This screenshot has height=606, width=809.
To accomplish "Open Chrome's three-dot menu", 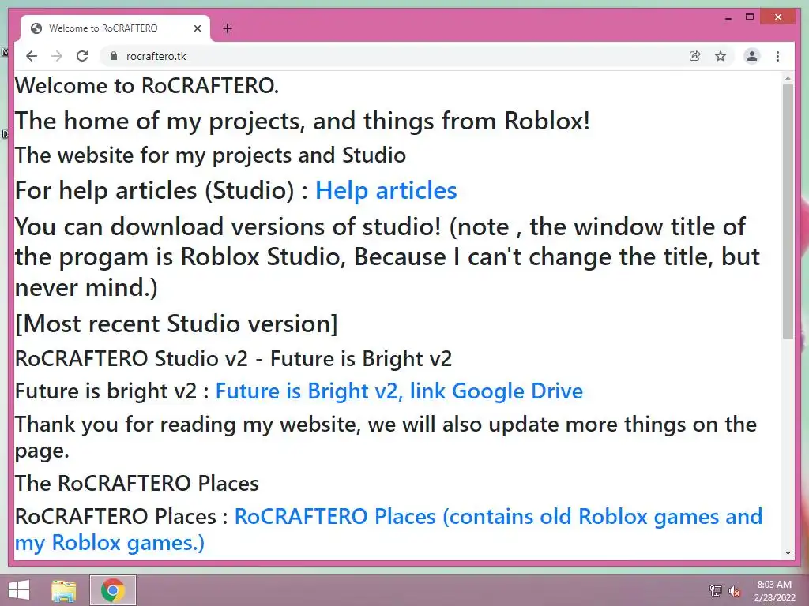I will 777,56.
